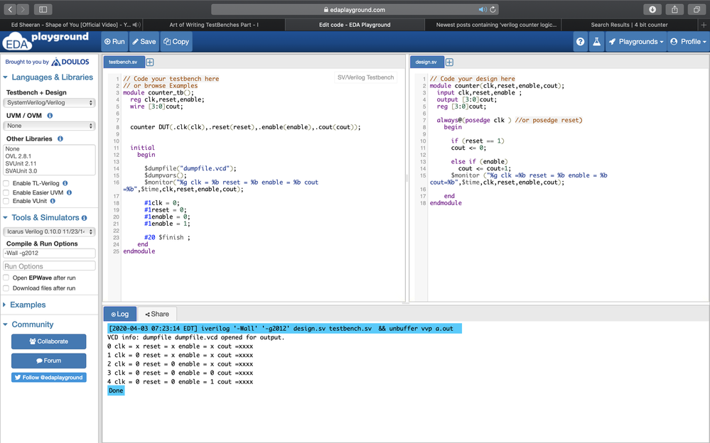Image resolution: width=710 pixels, height=443 pixels.
Task: Click the Safari sidebar toggle icon
Action: coord(43,9)
